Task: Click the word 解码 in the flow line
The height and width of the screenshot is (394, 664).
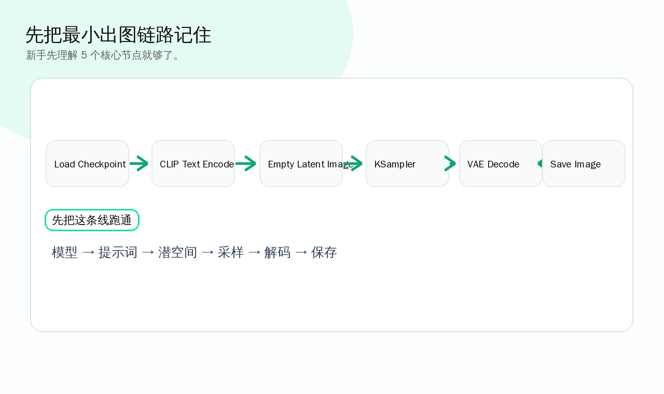Action: pos(278,252)
